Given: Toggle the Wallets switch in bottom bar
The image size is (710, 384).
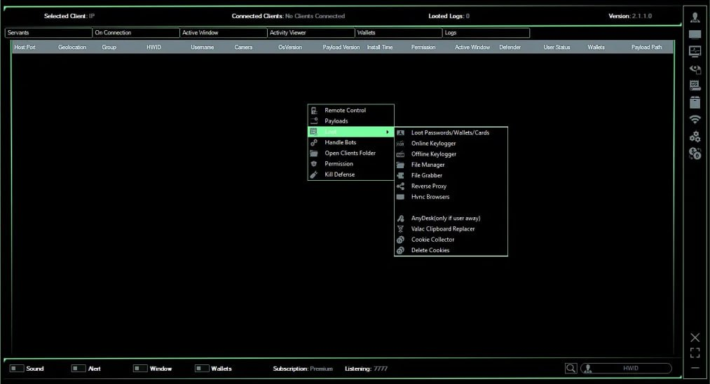Looking at the screenshot, I should (x=201, y=368).
